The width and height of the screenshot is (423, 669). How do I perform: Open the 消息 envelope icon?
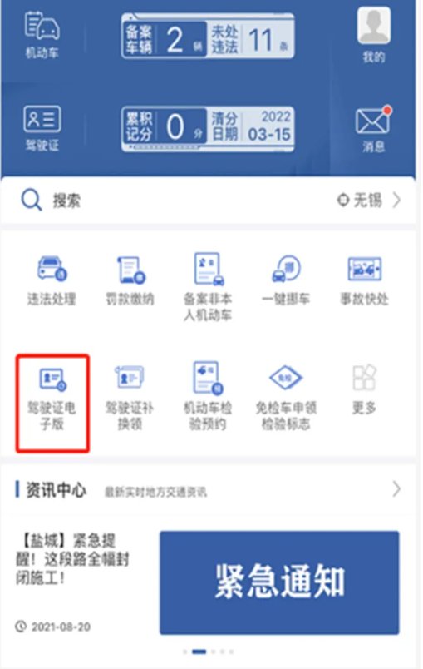click(x=374, y=129)
